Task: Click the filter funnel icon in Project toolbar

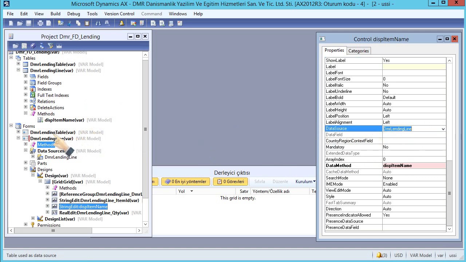Action: pos(50,46)
